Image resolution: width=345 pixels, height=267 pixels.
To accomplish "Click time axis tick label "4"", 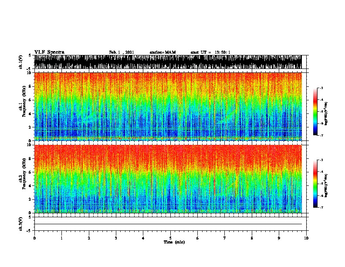I will tap(143, 238).
